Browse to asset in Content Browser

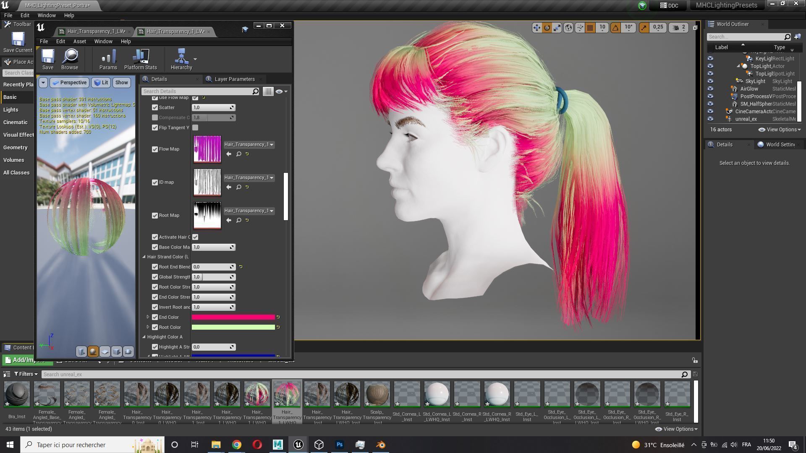pos(70,59)
